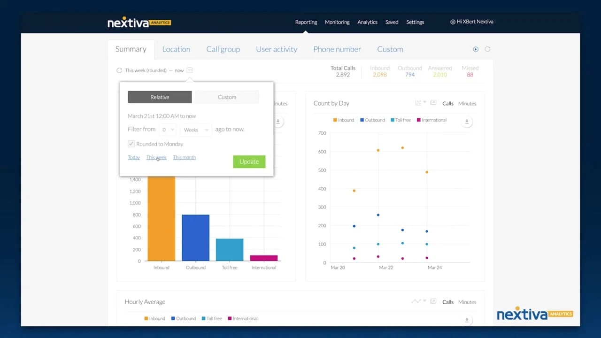This screenshot has height=338, width=601.
Task: Click the play/walkthrough icon near Custom tab
Action: click(476, 49)
